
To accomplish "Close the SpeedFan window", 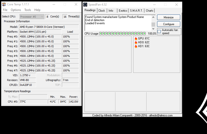I will pos(176,5).
